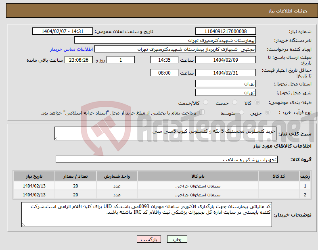The image size is (318, 250).
Task: Click the گروه کالا field تجهیزات پزشکی و سلامت
Action: click(167, 159)
